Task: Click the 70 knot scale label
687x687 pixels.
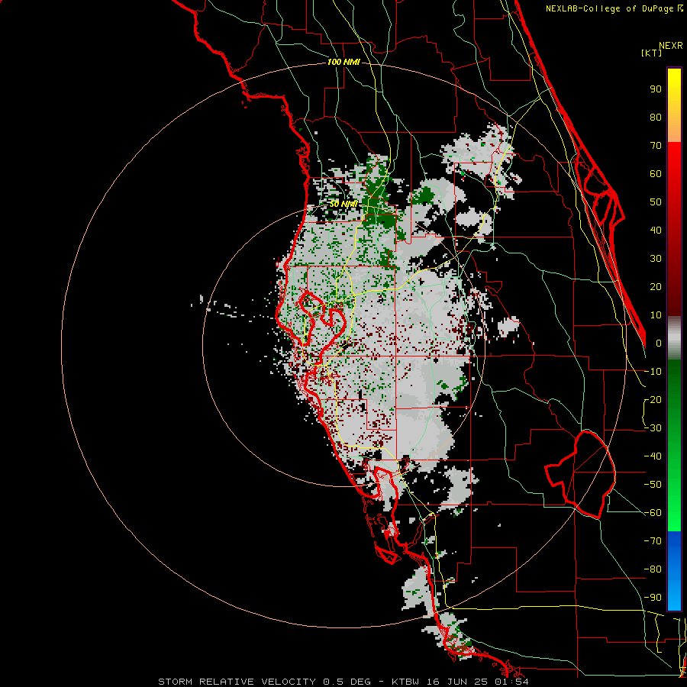Action: (656, 146)
